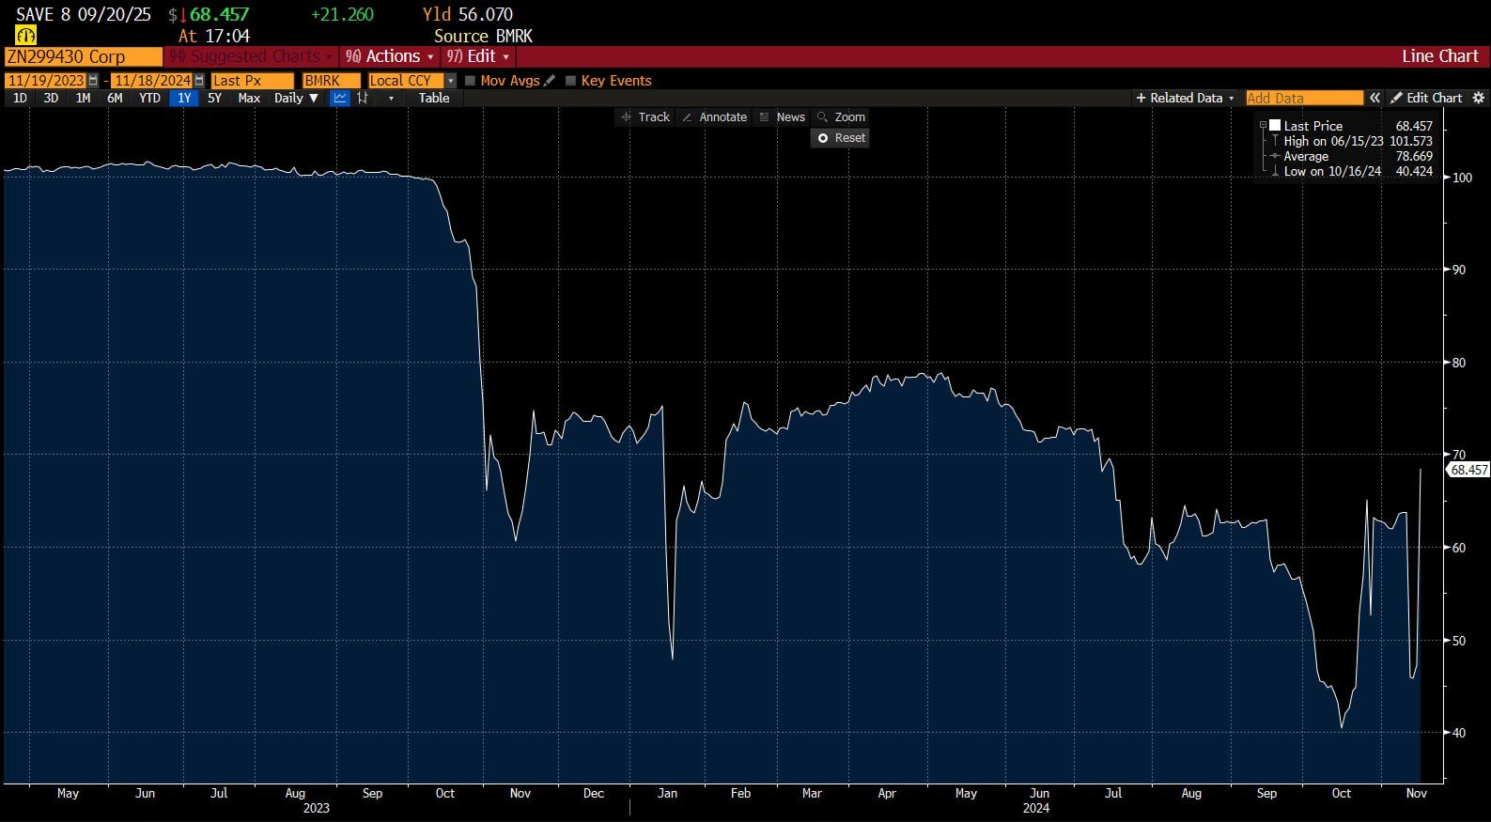Click the Low marker icon in legend
The width and height of the screenshot is (1491, 822).
1275,171
